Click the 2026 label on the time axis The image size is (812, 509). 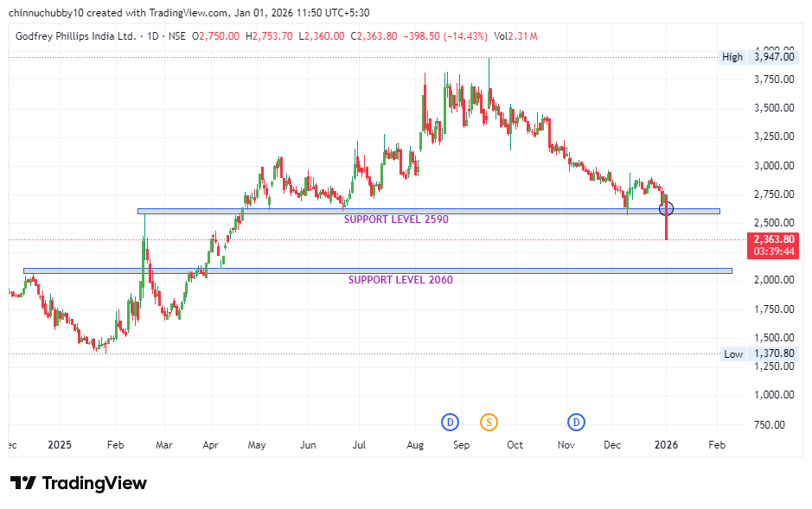[666, 445]
